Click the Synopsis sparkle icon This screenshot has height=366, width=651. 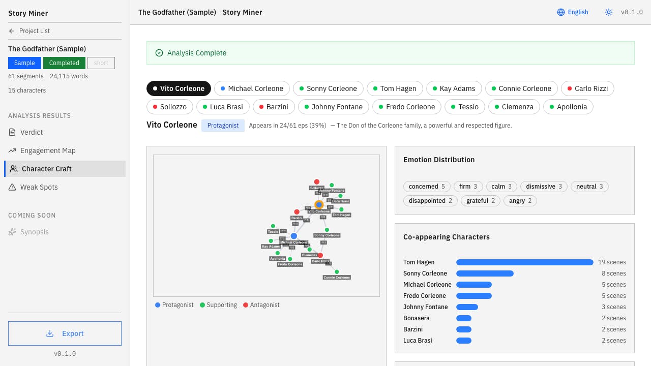click(x=13, y=232)
